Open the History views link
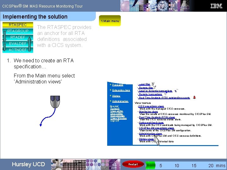227x170 pixels. click(146, 139)
